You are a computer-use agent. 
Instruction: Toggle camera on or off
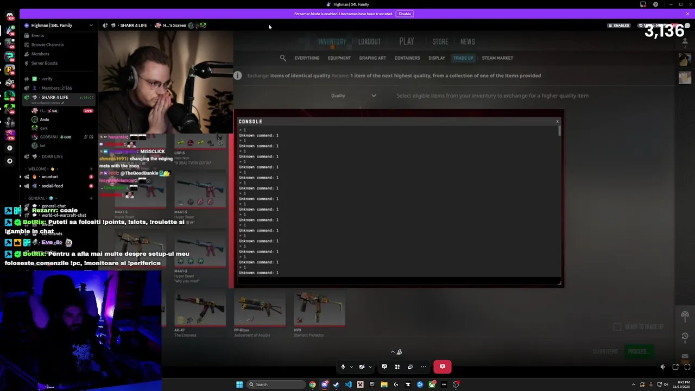(362, 367)
